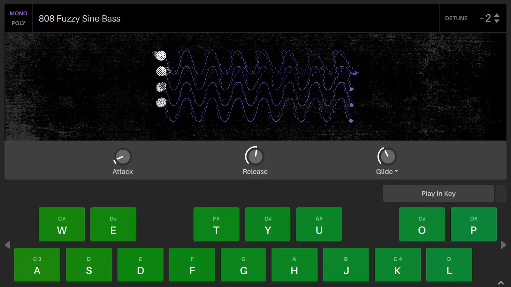511x287 pixels.
Task: Decrease detune with the down arrow
Action: coord(497,22)
